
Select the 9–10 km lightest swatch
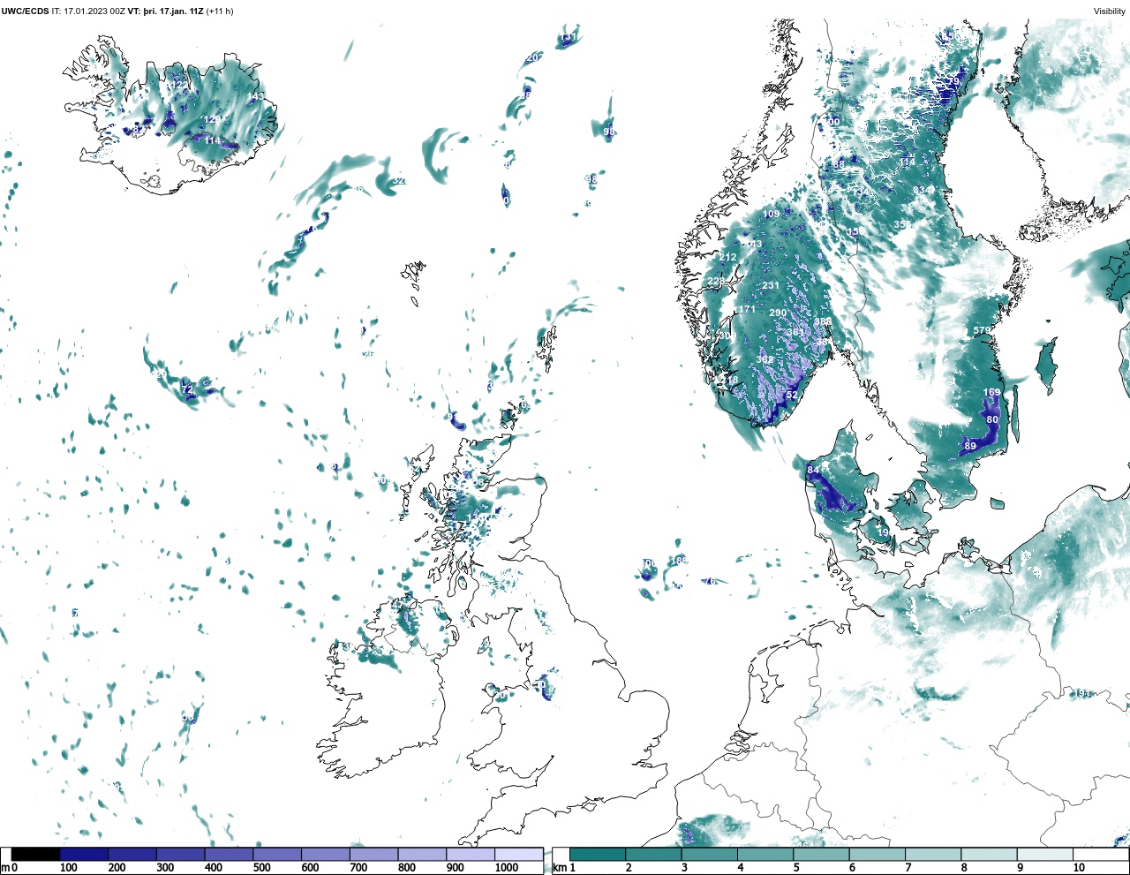(1045, 854)
